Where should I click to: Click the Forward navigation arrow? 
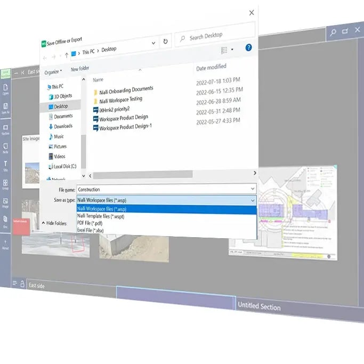pyautogui.click(x=54, y=56)
